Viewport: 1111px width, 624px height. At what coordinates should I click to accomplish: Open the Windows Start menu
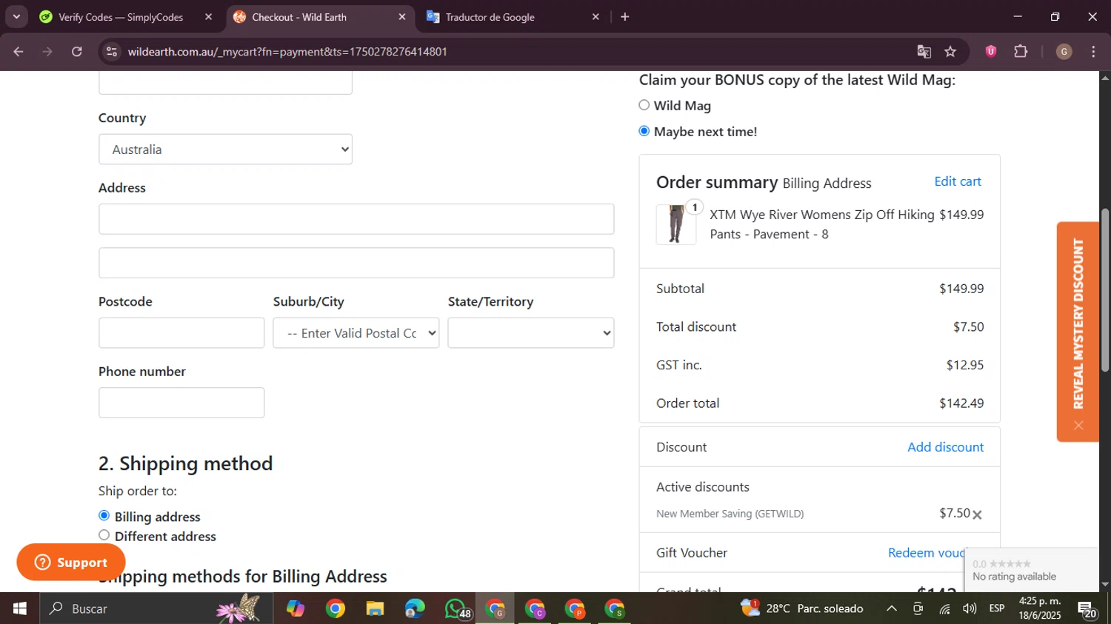point(20,608)
